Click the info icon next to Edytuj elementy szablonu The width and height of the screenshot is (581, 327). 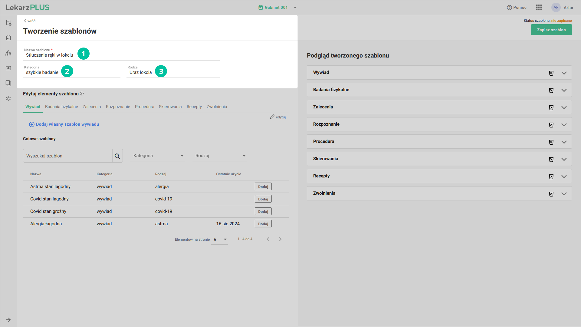coord(82,94)
